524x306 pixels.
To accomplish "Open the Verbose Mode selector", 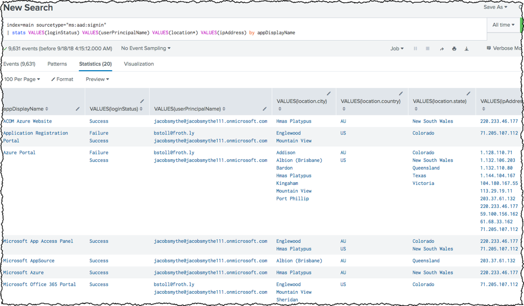I will click(504, 48).
